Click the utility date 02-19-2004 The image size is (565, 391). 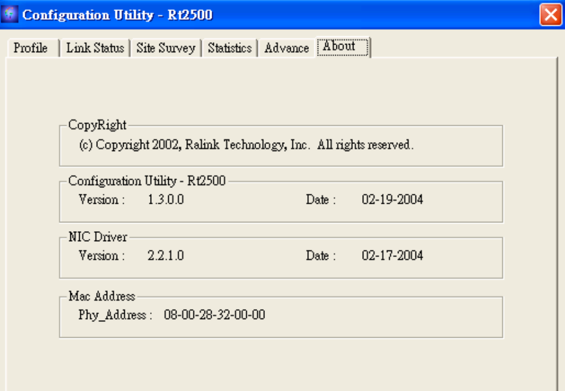coord(393,199)
